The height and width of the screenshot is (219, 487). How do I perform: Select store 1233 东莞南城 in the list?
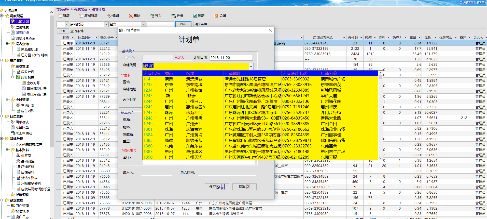click(x=260, y=85)
